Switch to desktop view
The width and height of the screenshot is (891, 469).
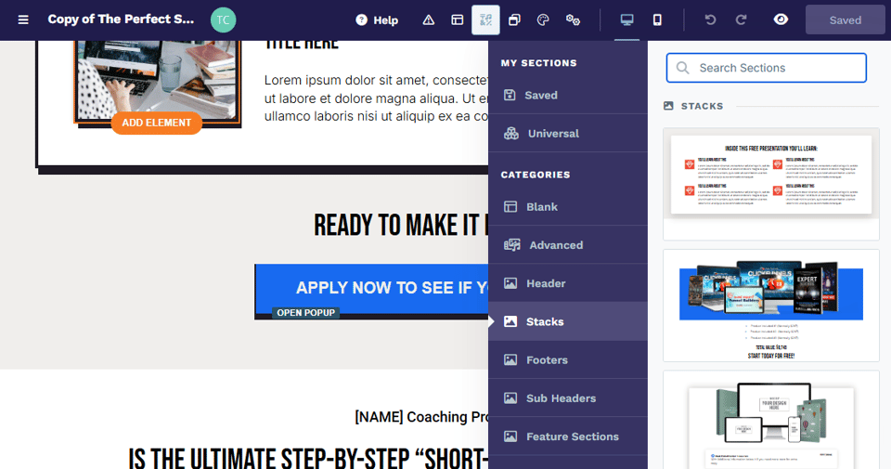(626, 20)
